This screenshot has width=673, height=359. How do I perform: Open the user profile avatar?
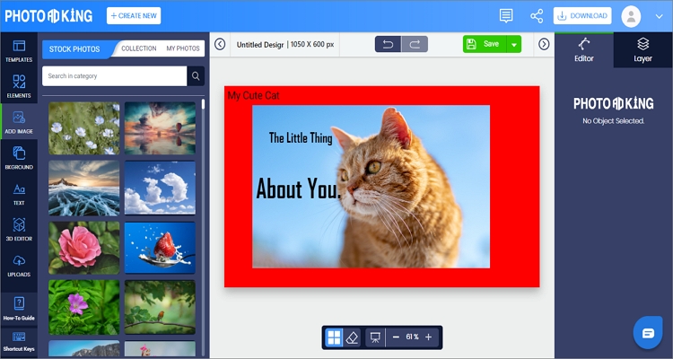pos(631,16)
